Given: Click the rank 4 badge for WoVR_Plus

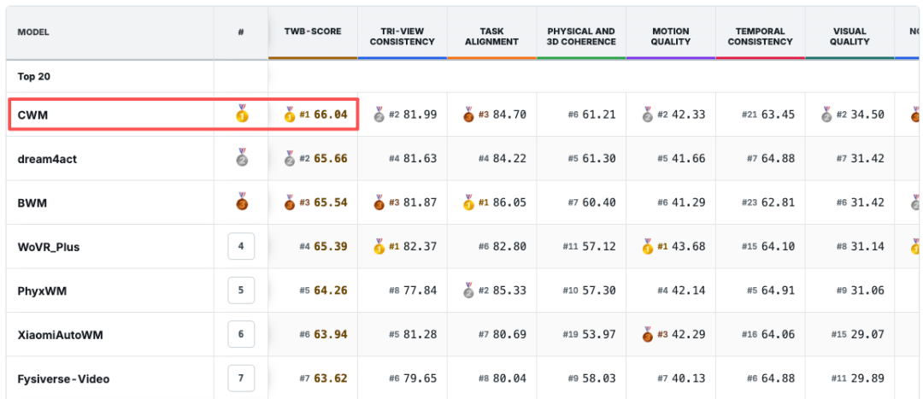Looking at the screenshot, I should (x=241, y=246).
